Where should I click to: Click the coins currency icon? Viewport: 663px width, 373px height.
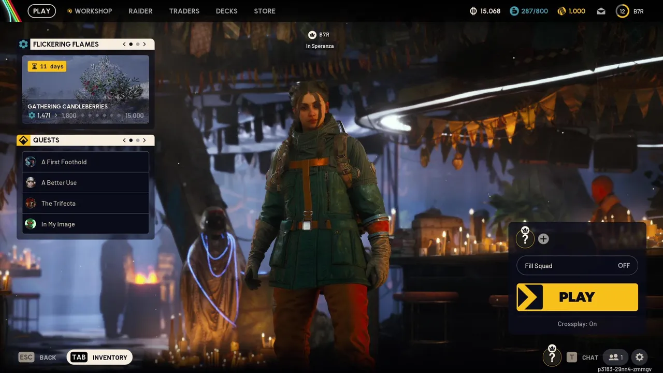(473, 11)
